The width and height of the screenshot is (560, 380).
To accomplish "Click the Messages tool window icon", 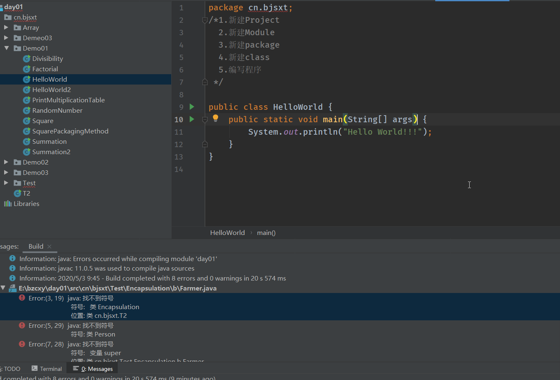I will [76, 368].
